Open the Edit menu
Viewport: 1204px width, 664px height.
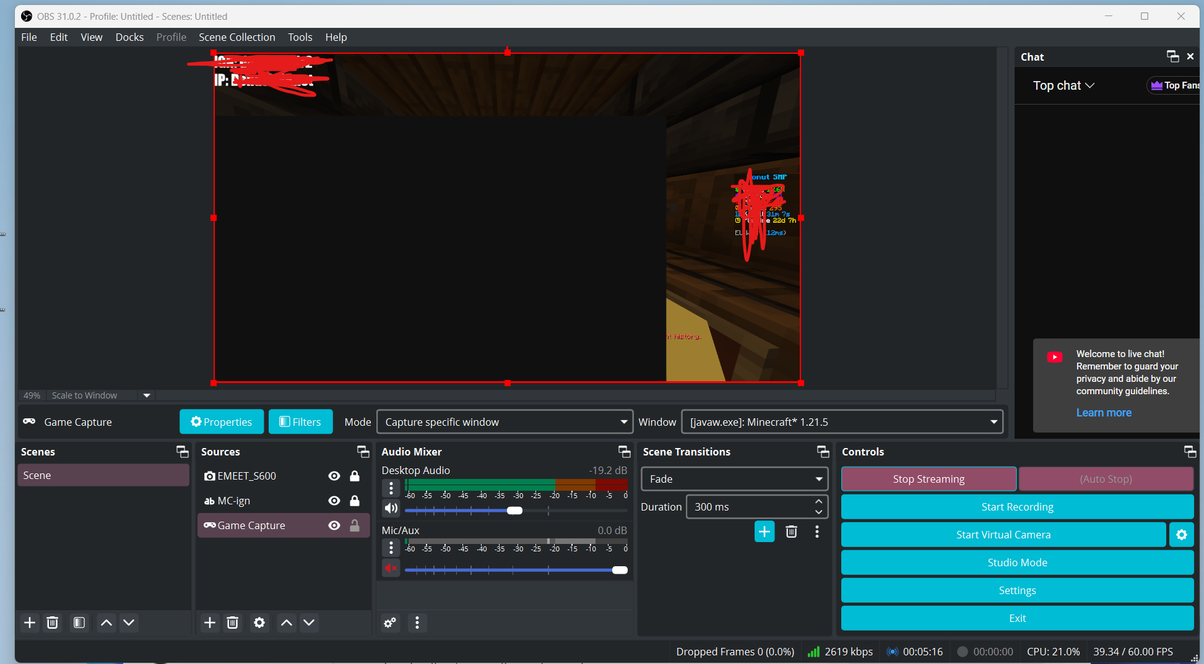[x=59, y=37]
